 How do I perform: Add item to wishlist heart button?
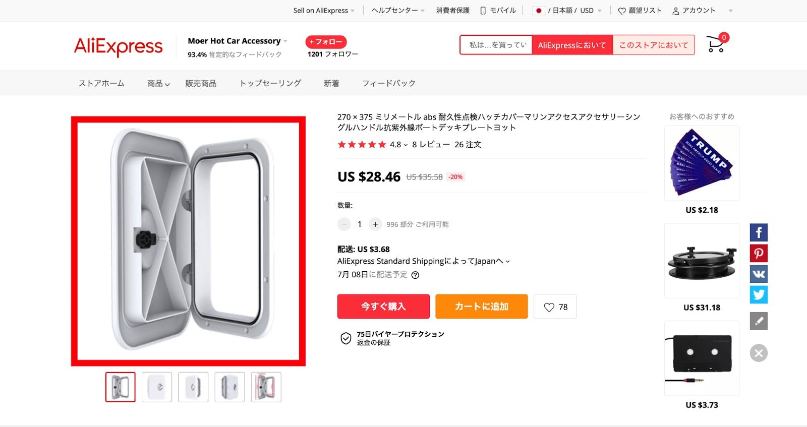click(x=555, y=307)
